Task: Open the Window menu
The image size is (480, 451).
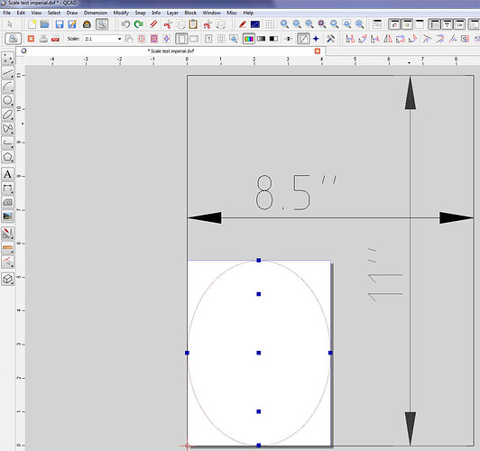Action: point(211,13)
